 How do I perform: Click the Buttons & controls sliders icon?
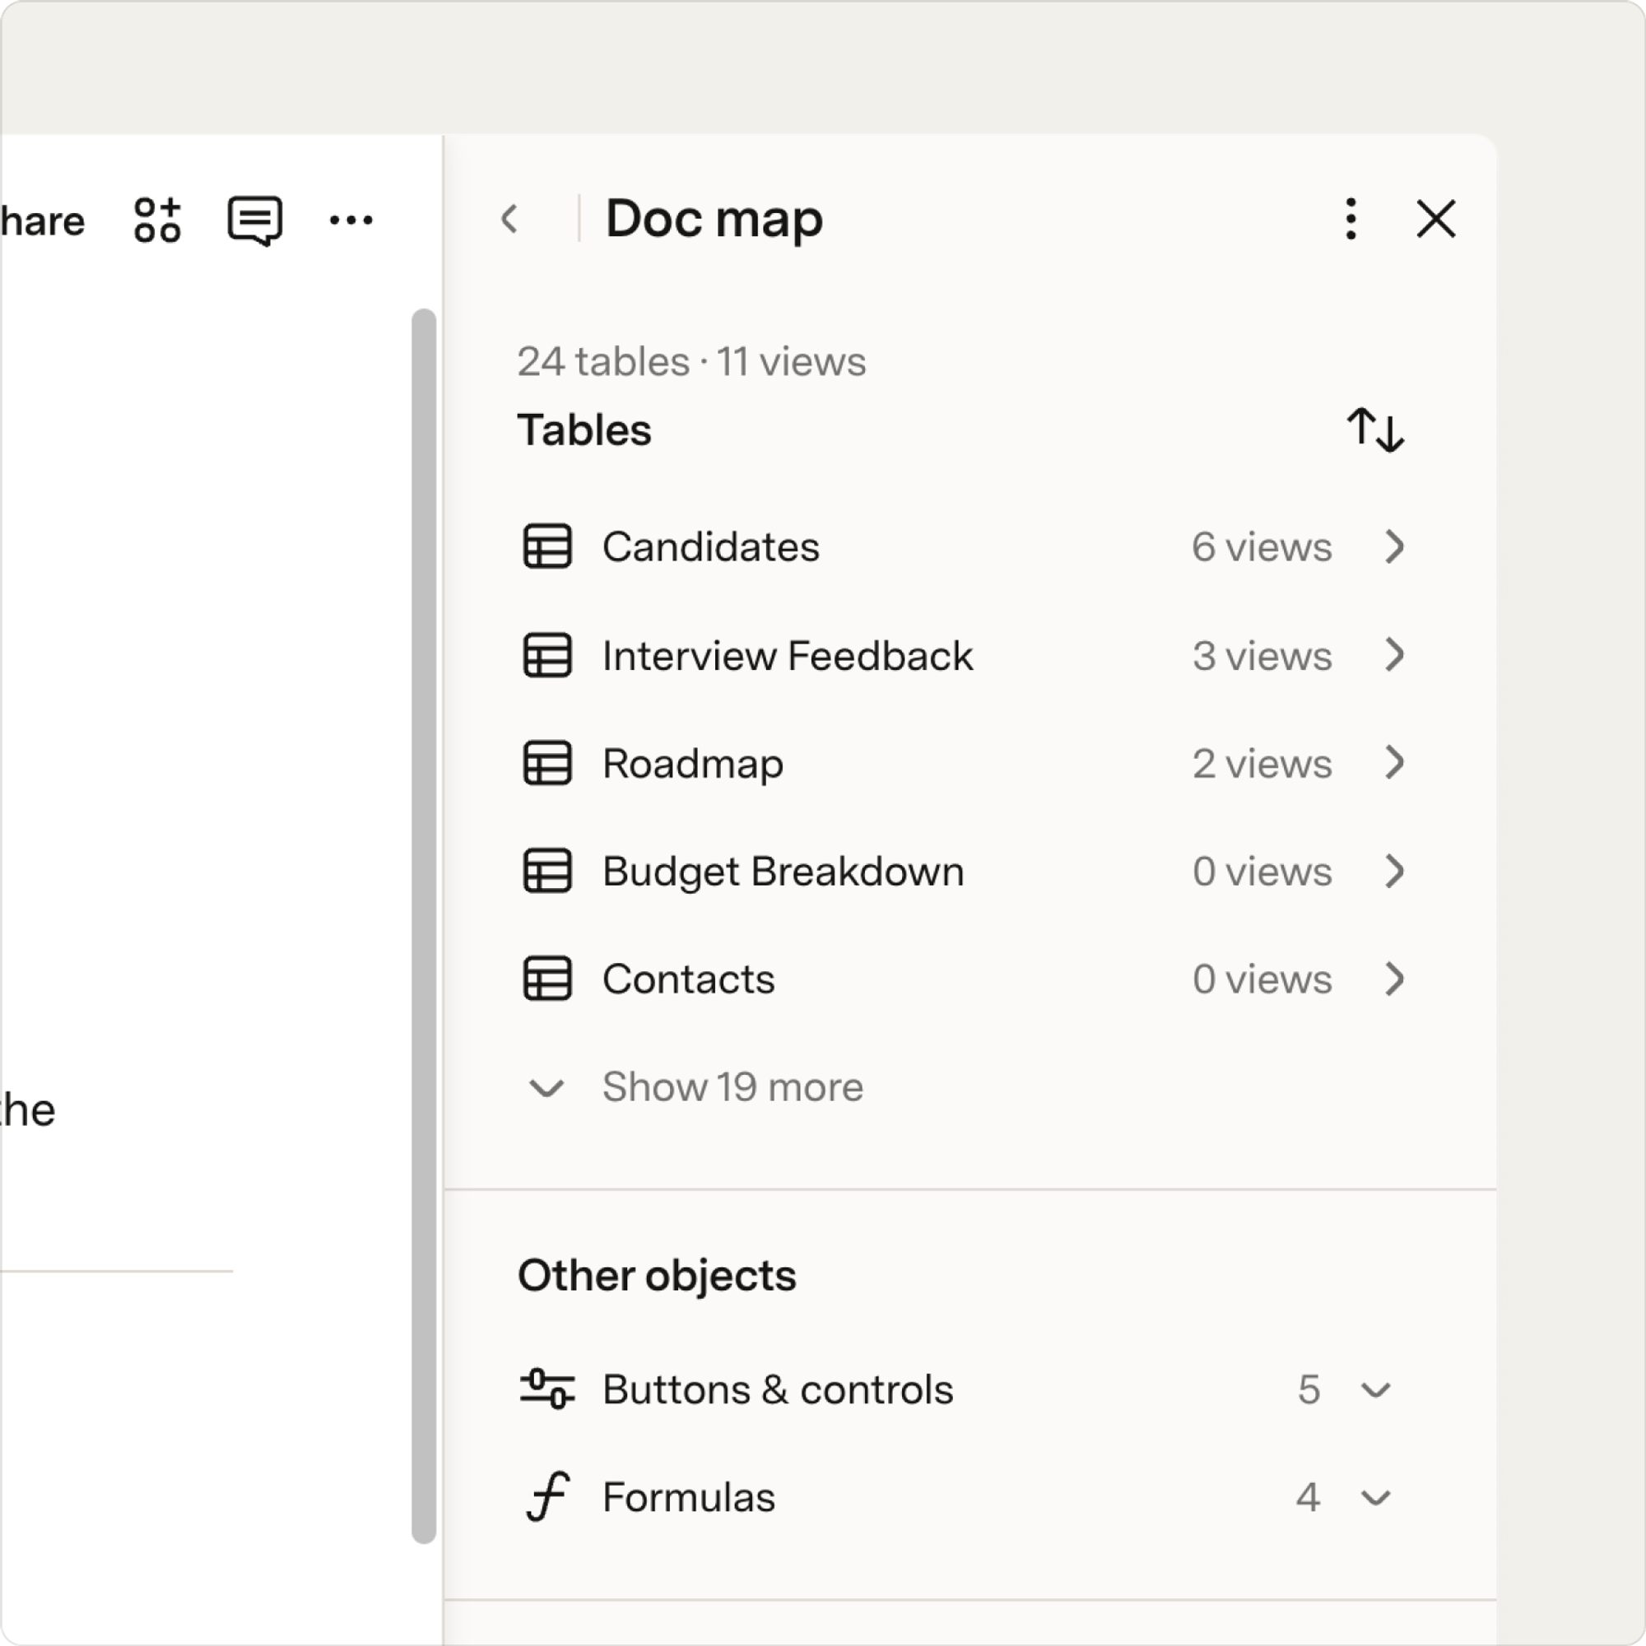pyautogui.click(x=547, y=1388)
